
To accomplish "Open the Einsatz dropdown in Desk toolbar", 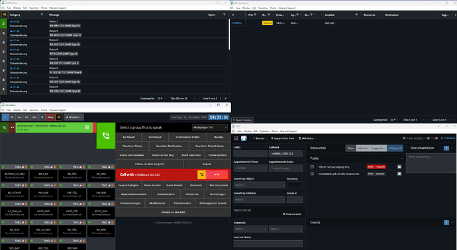I will (x=260, y=139).
